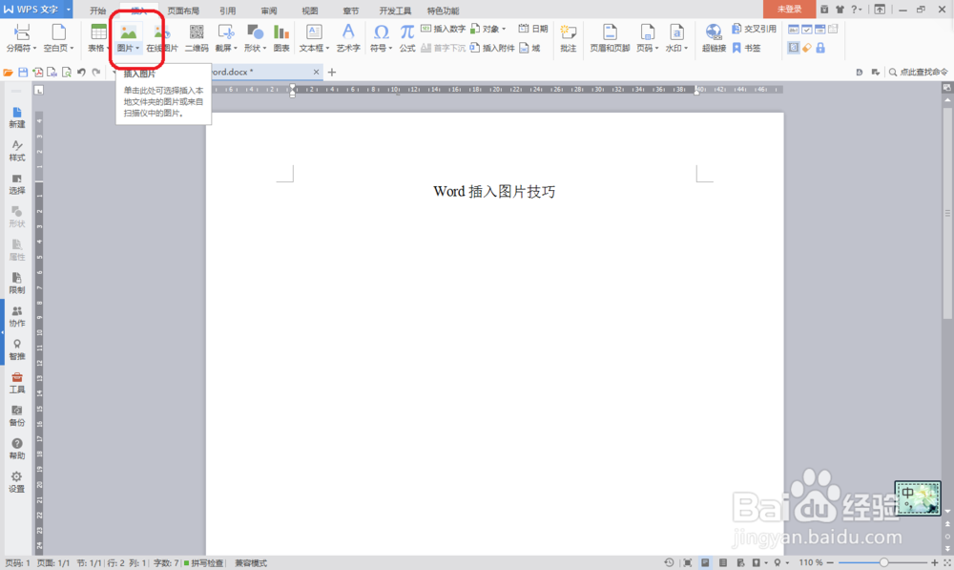Viewport: 954px width, 570px height.
Task: Open 样式 styles in left sidebar
Action: pyautogui.click(x=17, y=151)
